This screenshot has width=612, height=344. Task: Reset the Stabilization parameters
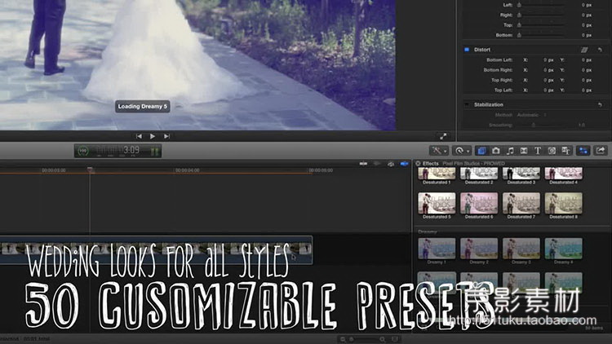point(600,104)
